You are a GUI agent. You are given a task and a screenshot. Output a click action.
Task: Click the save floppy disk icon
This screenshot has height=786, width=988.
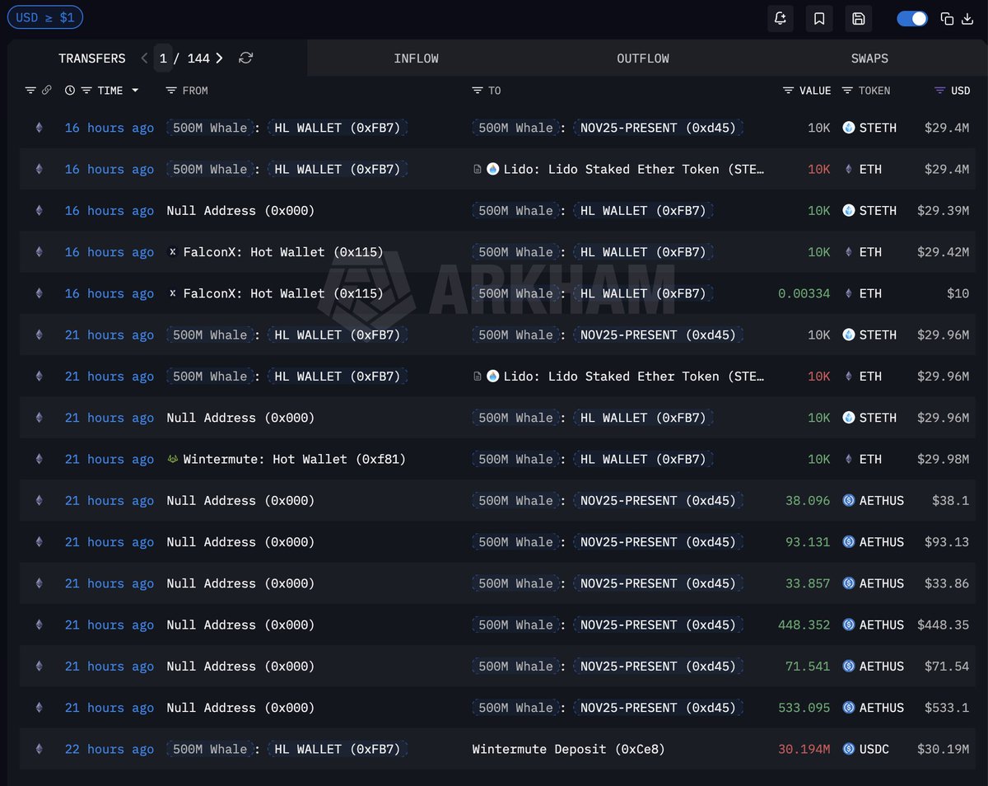(859, 18)
